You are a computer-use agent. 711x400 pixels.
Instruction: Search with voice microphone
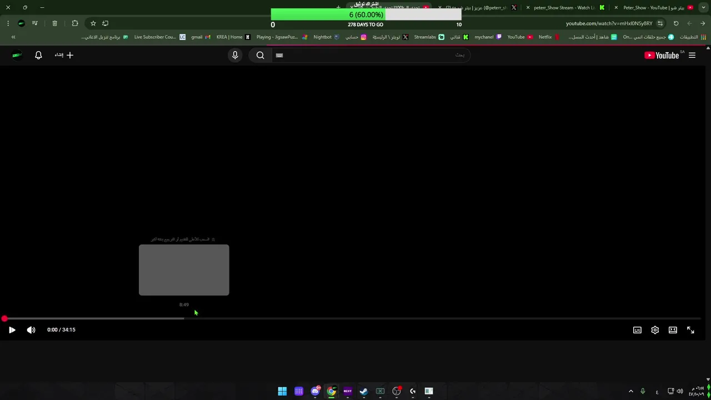[235, 55]
